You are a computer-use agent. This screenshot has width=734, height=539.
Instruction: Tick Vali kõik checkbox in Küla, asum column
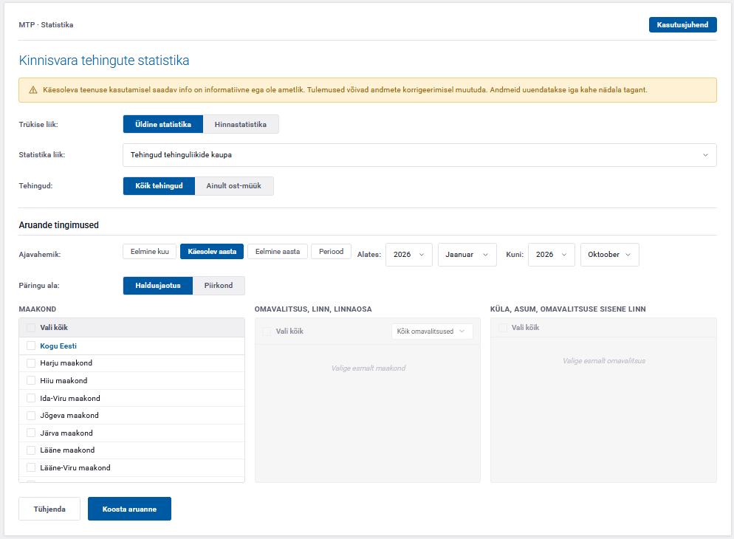pos(503,328)
